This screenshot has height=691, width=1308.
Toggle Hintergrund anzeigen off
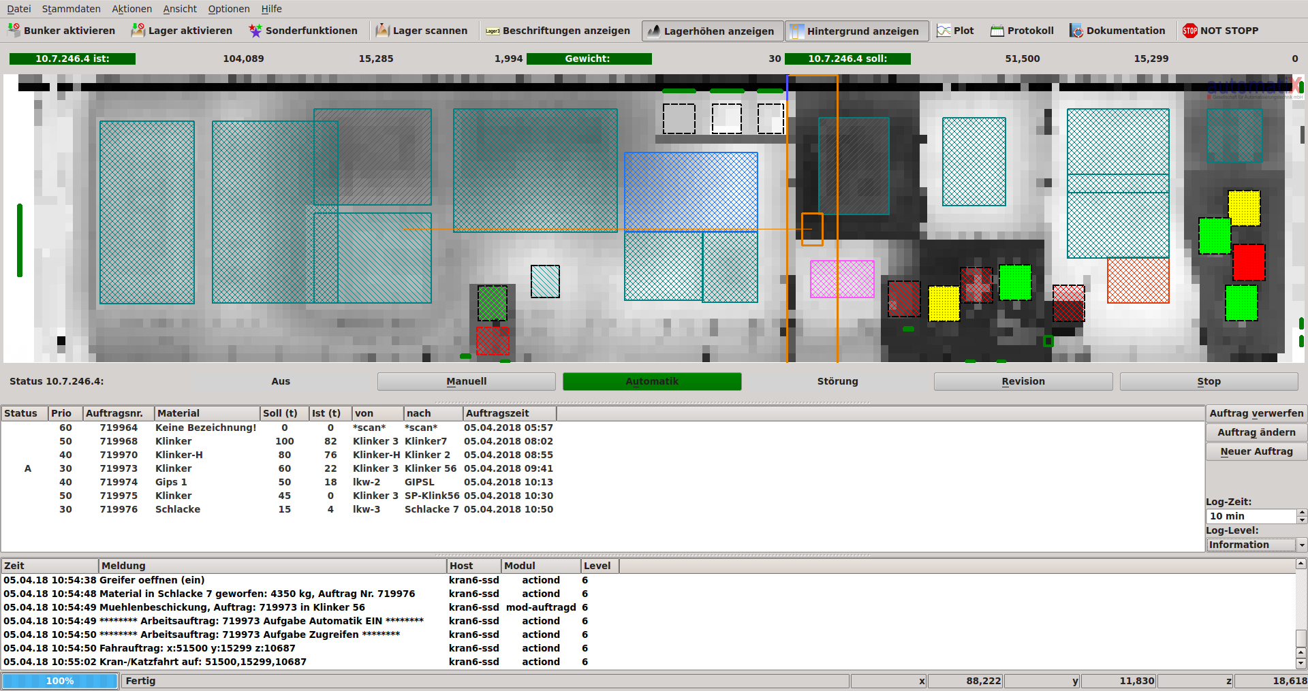tap(856, 31)
